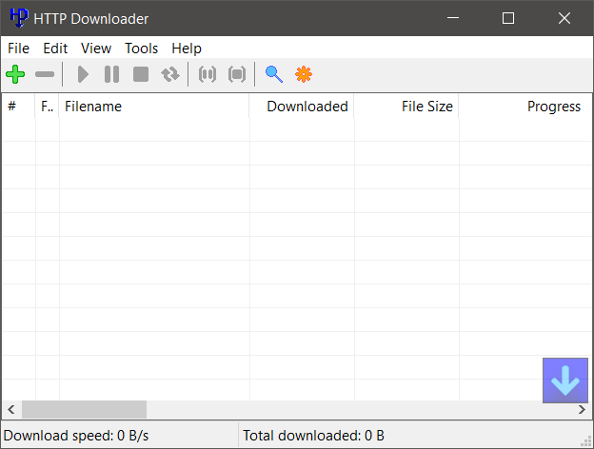Maximize the HTTP Downloader window
The height and width of the screenshot is (449, 594).
point(508,18)
